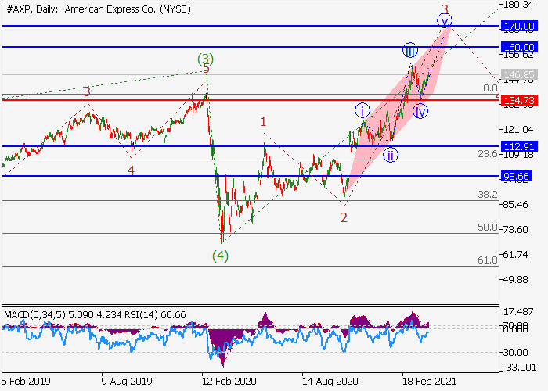
Task: Select the 23.6 Fibonacci level label
Action: tap(488, 153)
